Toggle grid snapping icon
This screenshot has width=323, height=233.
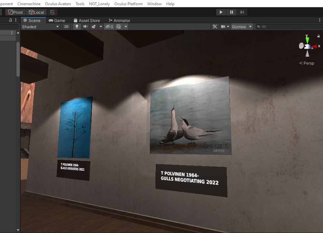tap(52, 12)
